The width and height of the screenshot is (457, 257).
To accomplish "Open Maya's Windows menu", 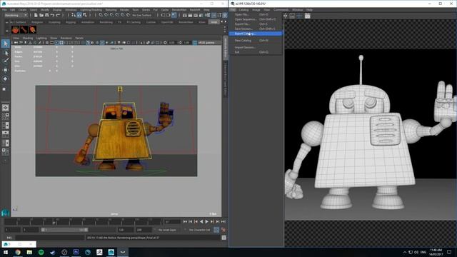I will pos(71,9).
